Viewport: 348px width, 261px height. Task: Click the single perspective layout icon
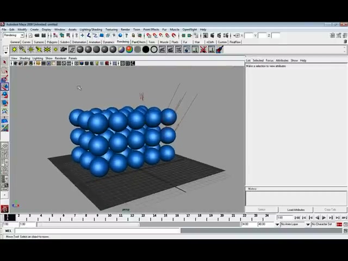[5, 146]
